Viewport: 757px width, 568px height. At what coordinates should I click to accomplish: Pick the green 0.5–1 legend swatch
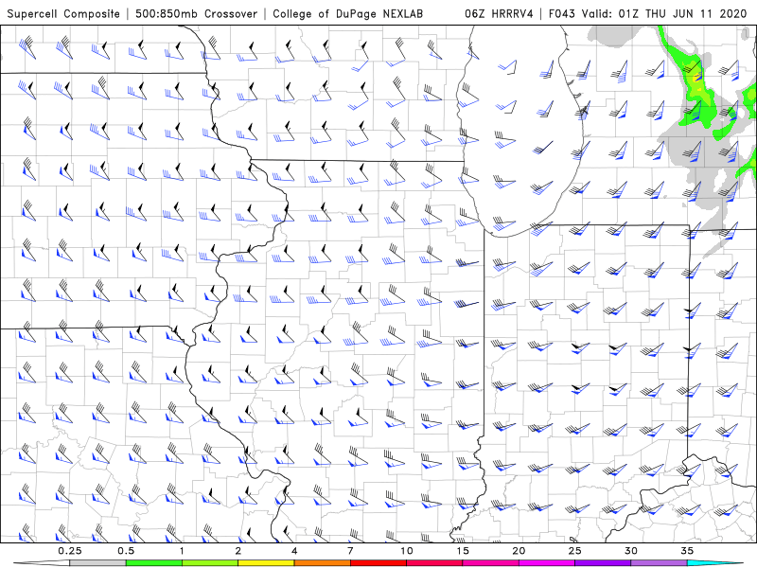click(154, 563)
